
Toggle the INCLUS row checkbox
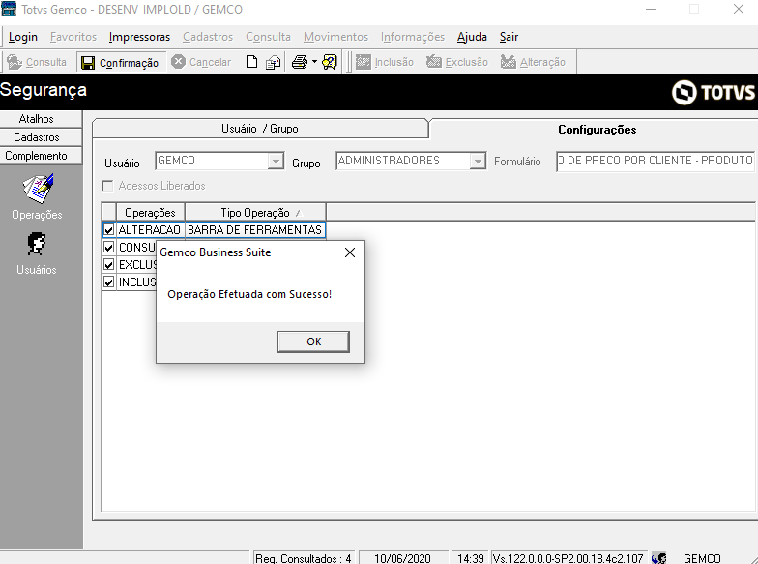pos(108,282)
